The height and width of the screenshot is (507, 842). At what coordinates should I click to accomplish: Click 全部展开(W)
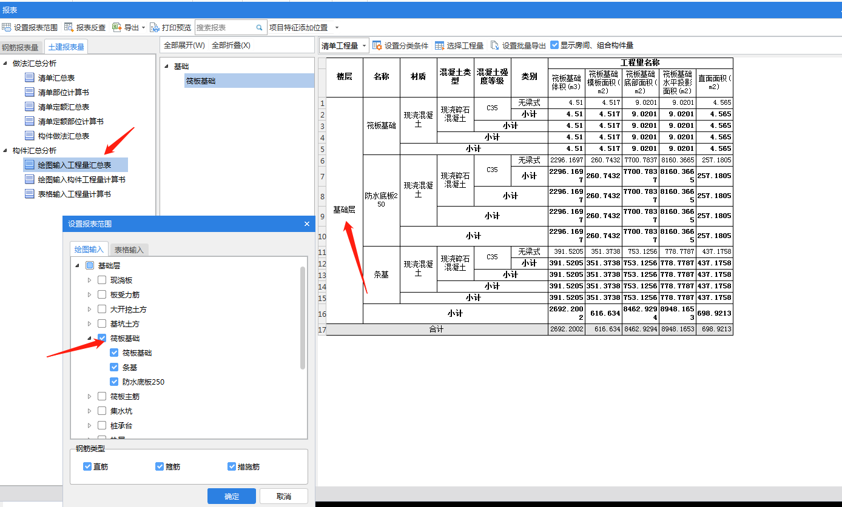tap(184, 45)
